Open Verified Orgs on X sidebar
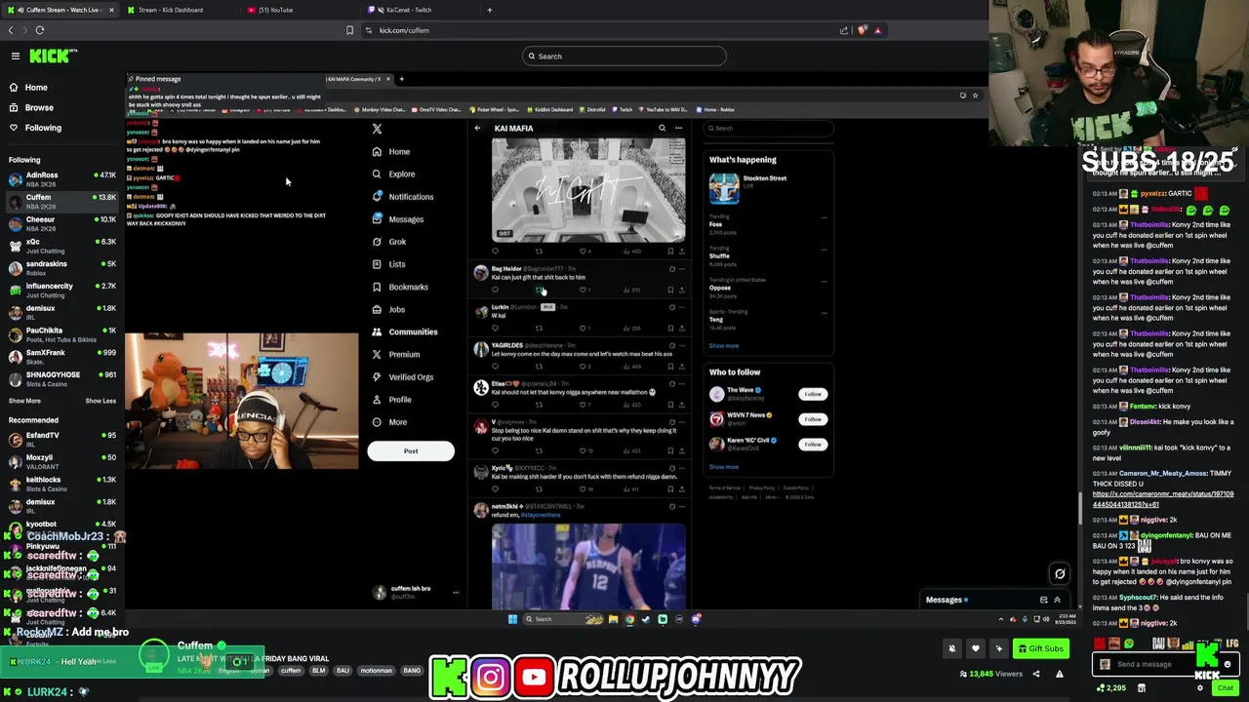 (x=402, y=376)
